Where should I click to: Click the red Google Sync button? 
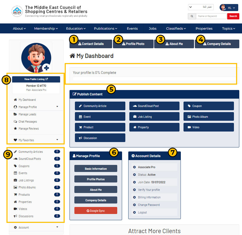[96, 210]
